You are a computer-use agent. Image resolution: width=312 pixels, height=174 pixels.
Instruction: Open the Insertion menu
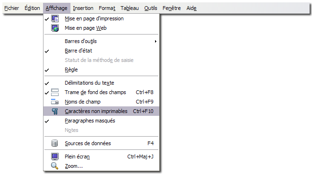tap(83, 8)
